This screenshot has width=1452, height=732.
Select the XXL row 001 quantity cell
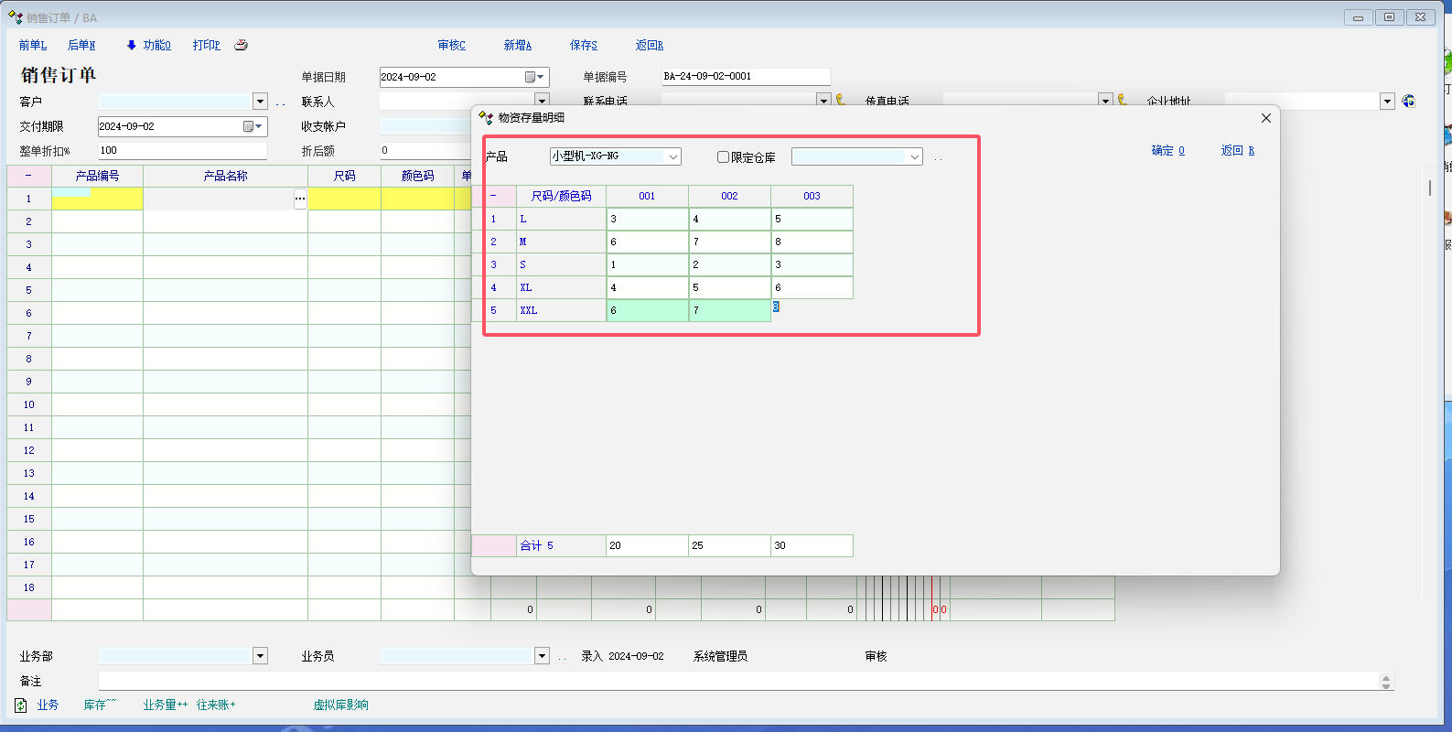click(x=647, y=311)
